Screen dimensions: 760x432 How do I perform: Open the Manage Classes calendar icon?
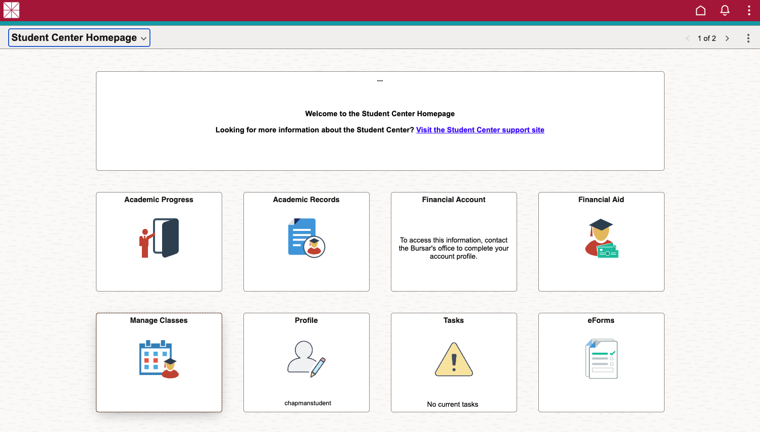(x=159, y=359)
